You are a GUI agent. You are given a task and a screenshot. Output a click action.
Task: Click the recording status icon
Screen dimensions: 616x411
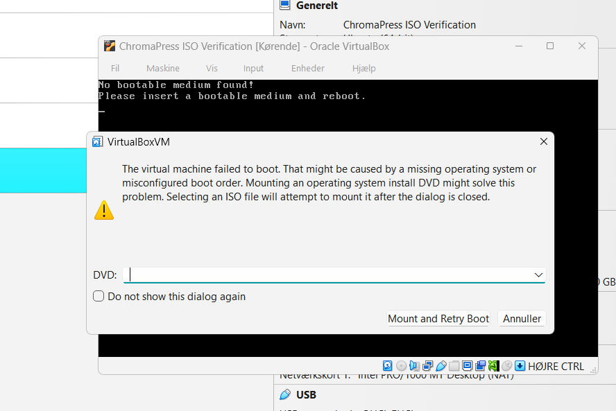(x=480, y=366)
